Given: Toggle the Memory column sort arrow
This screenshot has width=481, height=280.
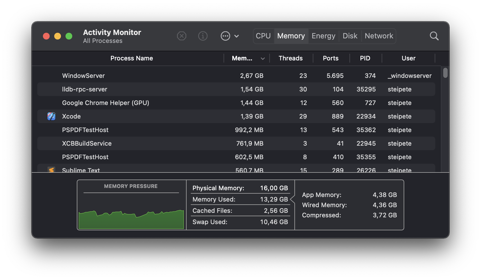Looking at the screenshot, I should point(263,58).
